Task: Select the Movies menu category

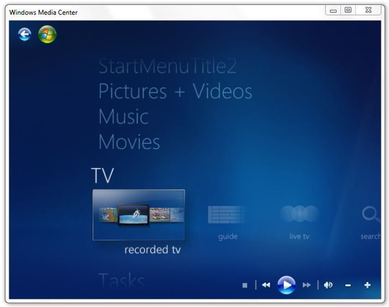Action: [129, 142]
